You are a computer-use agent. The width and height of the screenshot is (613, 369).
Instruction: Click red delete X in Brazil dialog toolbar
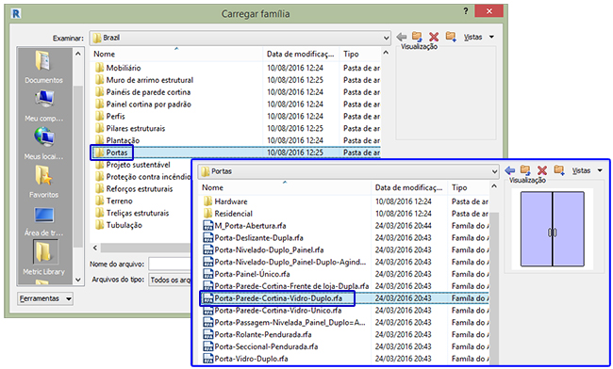tap(434, 37)
